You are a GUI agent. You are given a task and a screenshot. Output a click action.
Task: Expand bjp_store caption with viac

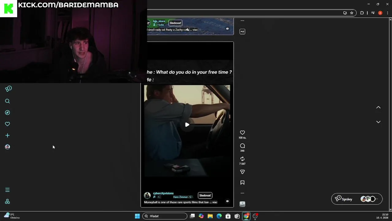point(195,30)
